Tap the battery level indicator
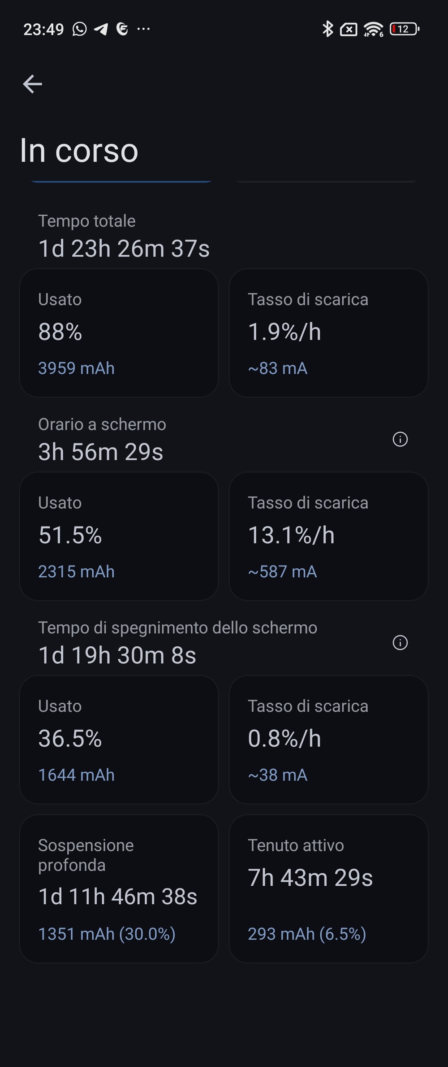This screenshot has width=448, height=1067. coord(405,29)
